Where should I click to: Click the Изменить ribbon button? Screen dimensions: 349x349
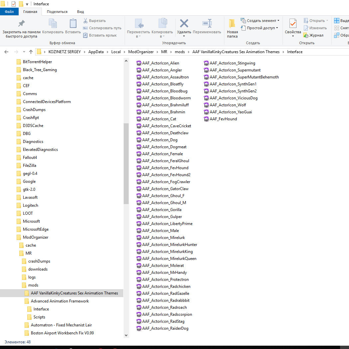pyautogui.click(x=315, y=28)
